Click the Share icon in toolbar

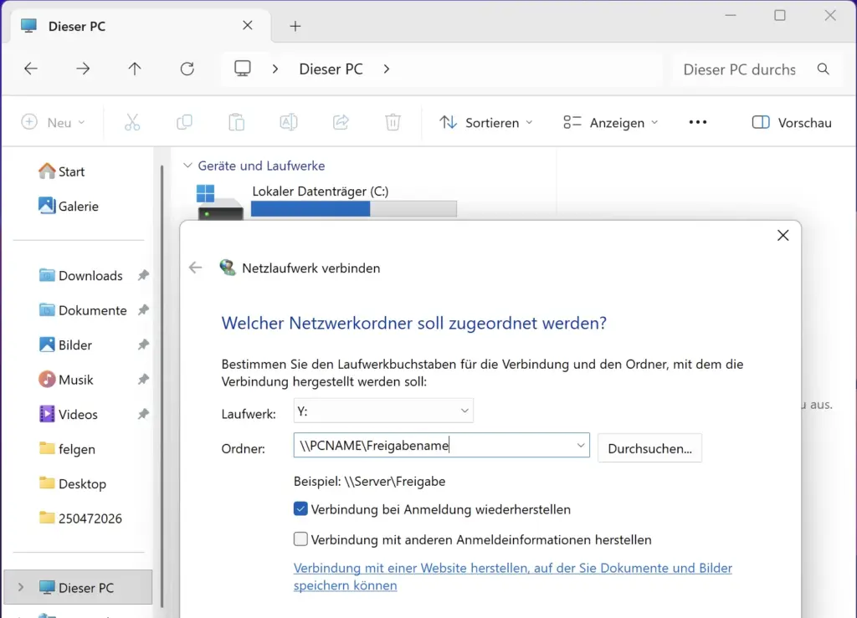point(341,122)
